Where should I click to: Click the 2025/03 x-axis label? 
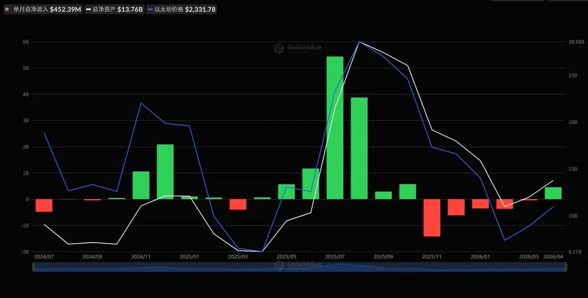click(x=238, y=256)
